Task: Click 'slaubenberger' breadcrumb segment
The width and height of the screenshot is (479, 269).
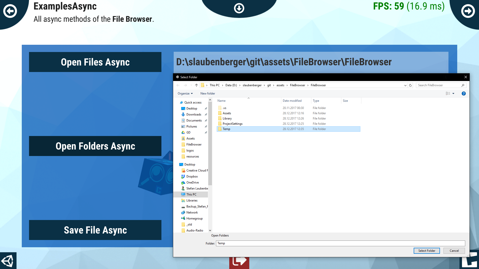Action: pos(252,85)
